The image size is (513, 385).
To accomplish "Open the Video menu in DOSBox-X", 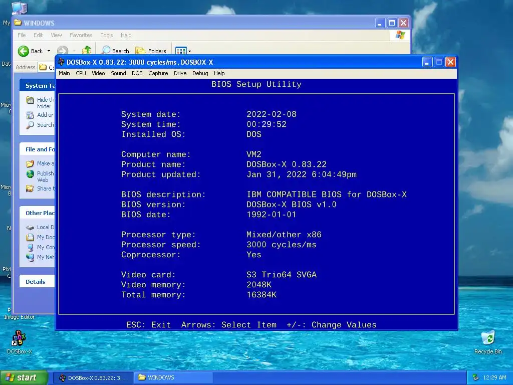I will tap(98, 73).
